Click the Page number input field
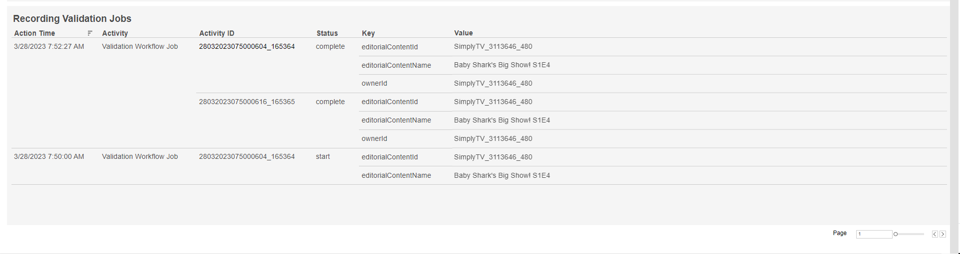The image size is (960, 254). point(874,234)
